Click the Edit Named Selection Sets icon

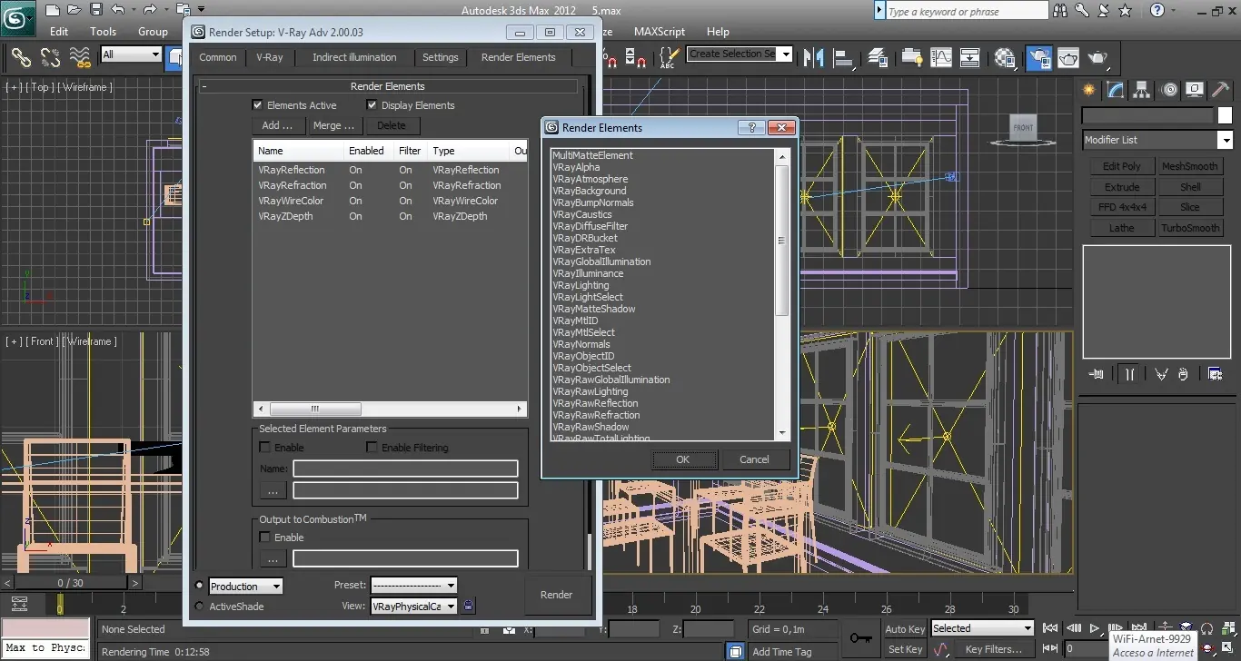[669, 57]
